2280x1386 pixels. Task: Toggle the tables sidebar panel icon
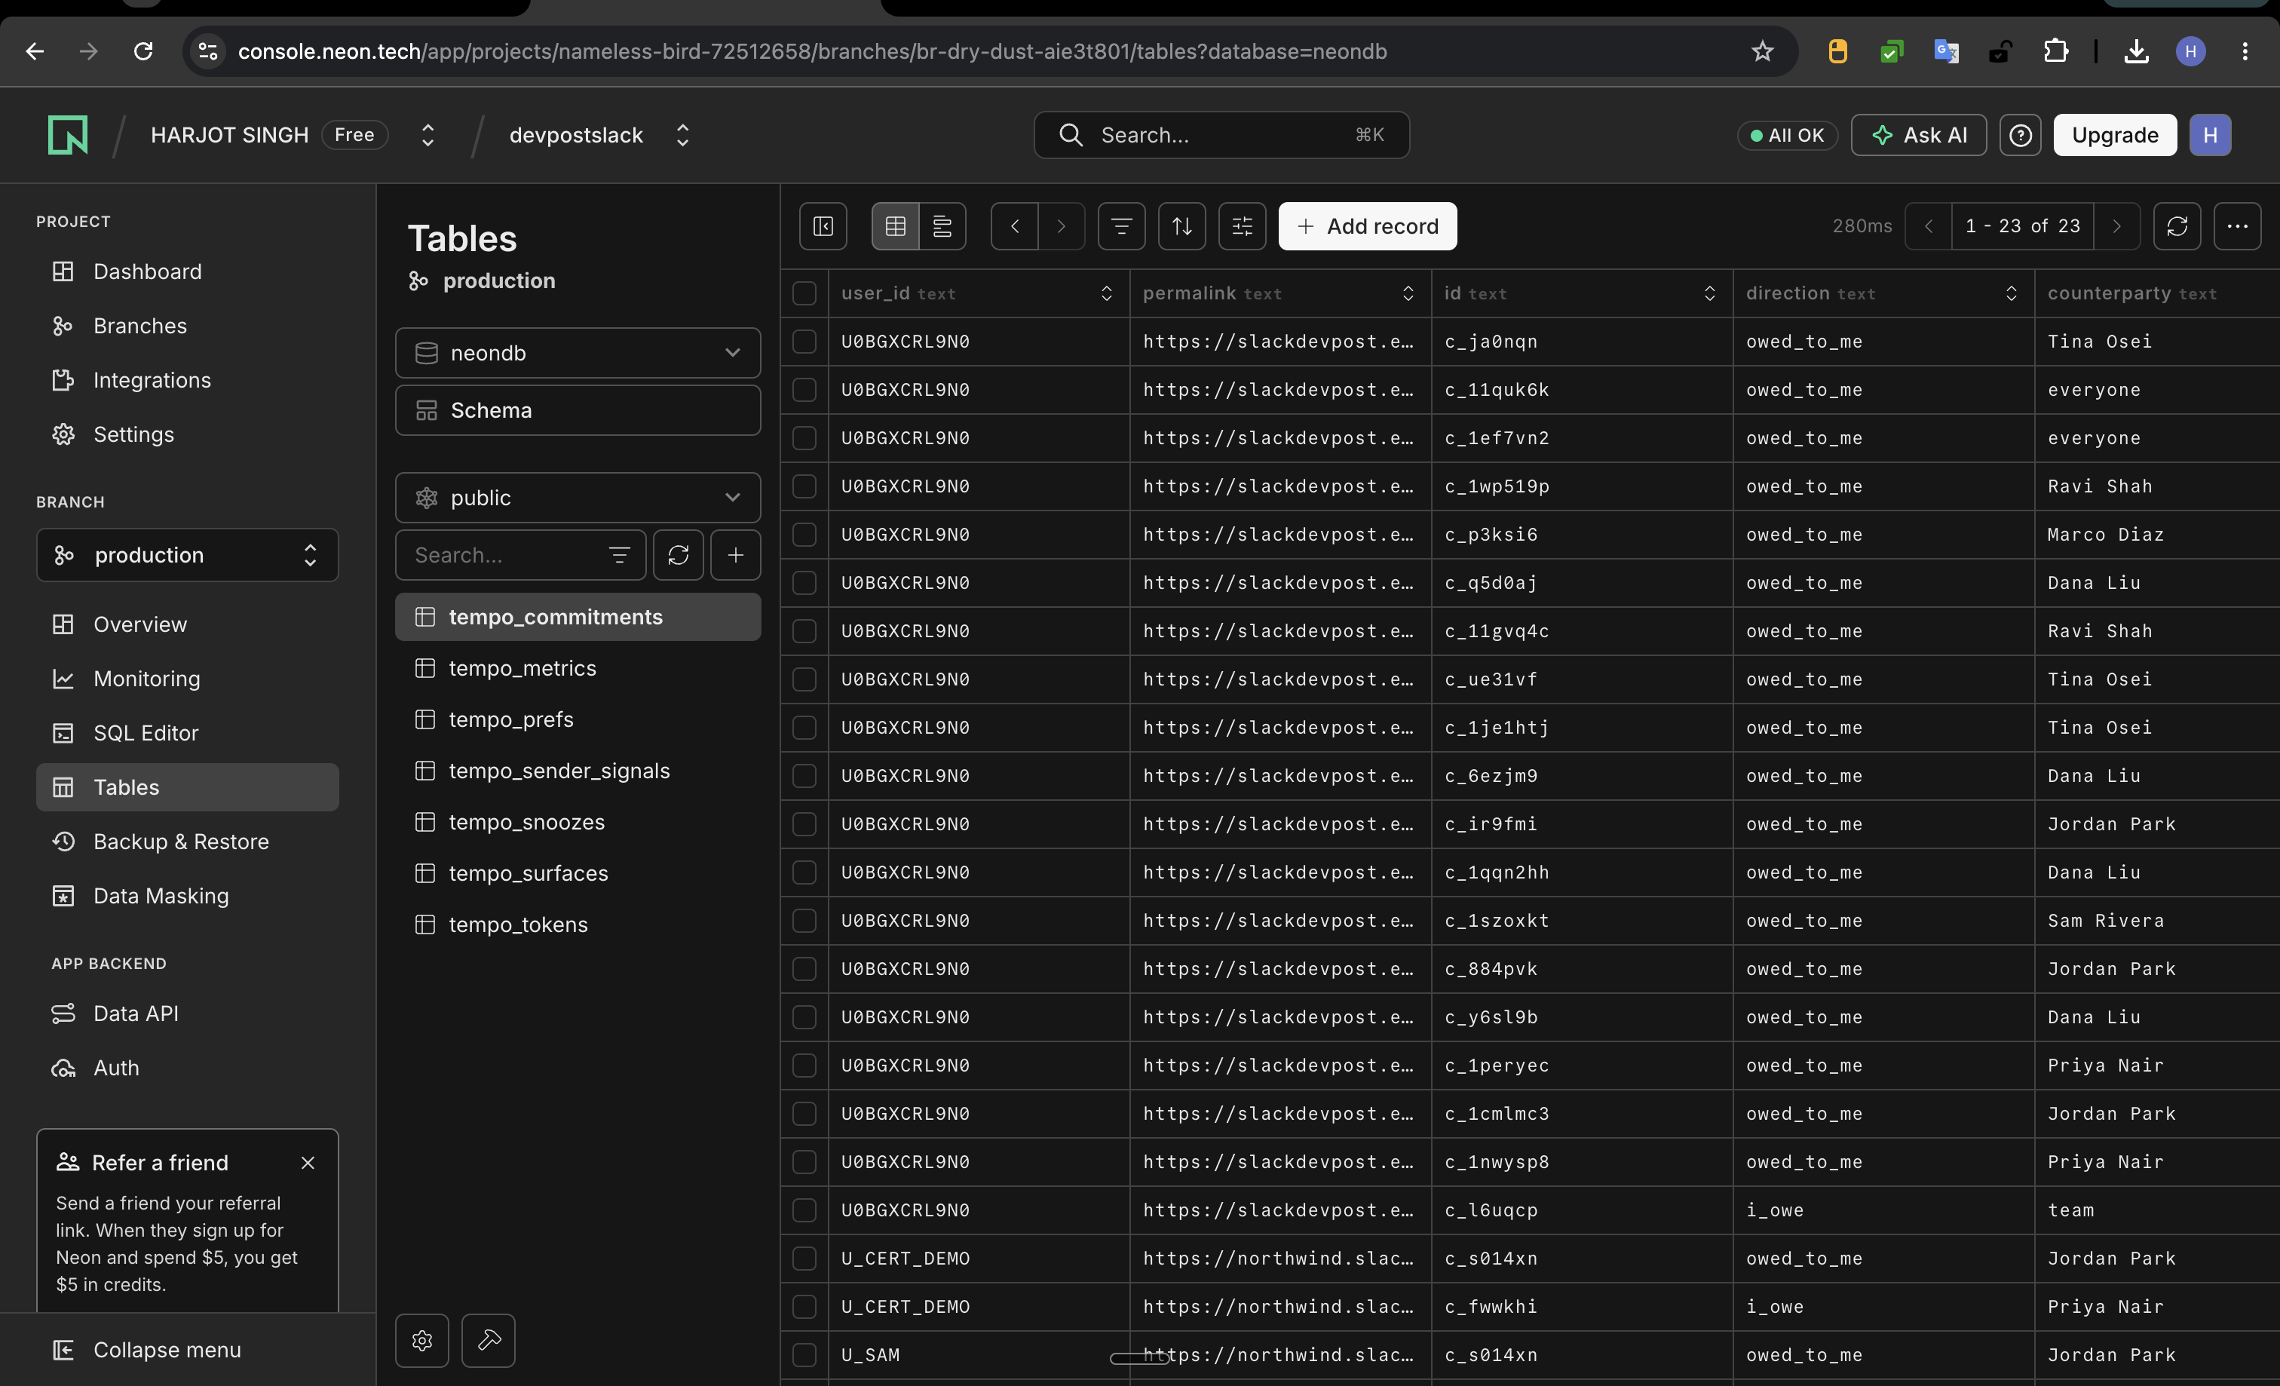pyautogui.click(x=823, y=225)
